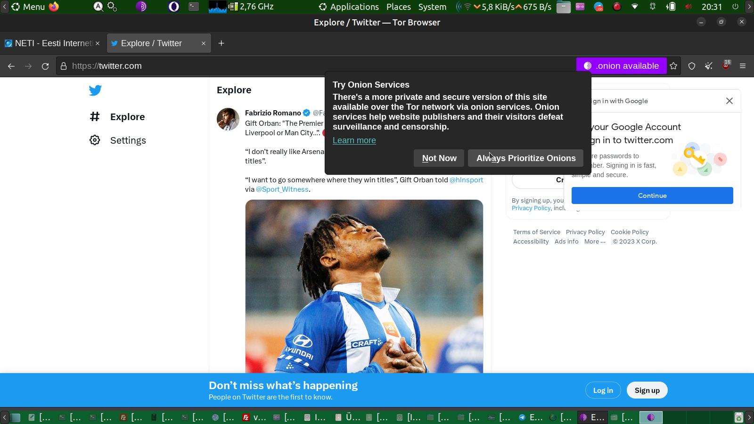This screenshot has width=754, height=424.
Task: Open the Accessibility footer link
Action: click(531, 242)
